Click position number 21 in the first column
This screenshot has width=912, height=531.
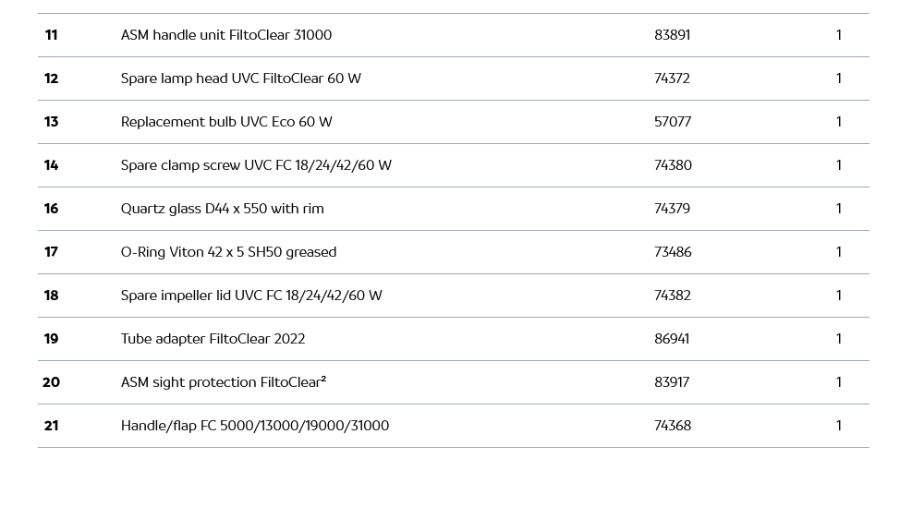click(51, 426)
